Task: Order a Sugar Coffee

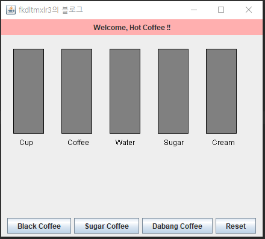Action: click(107, 226)
